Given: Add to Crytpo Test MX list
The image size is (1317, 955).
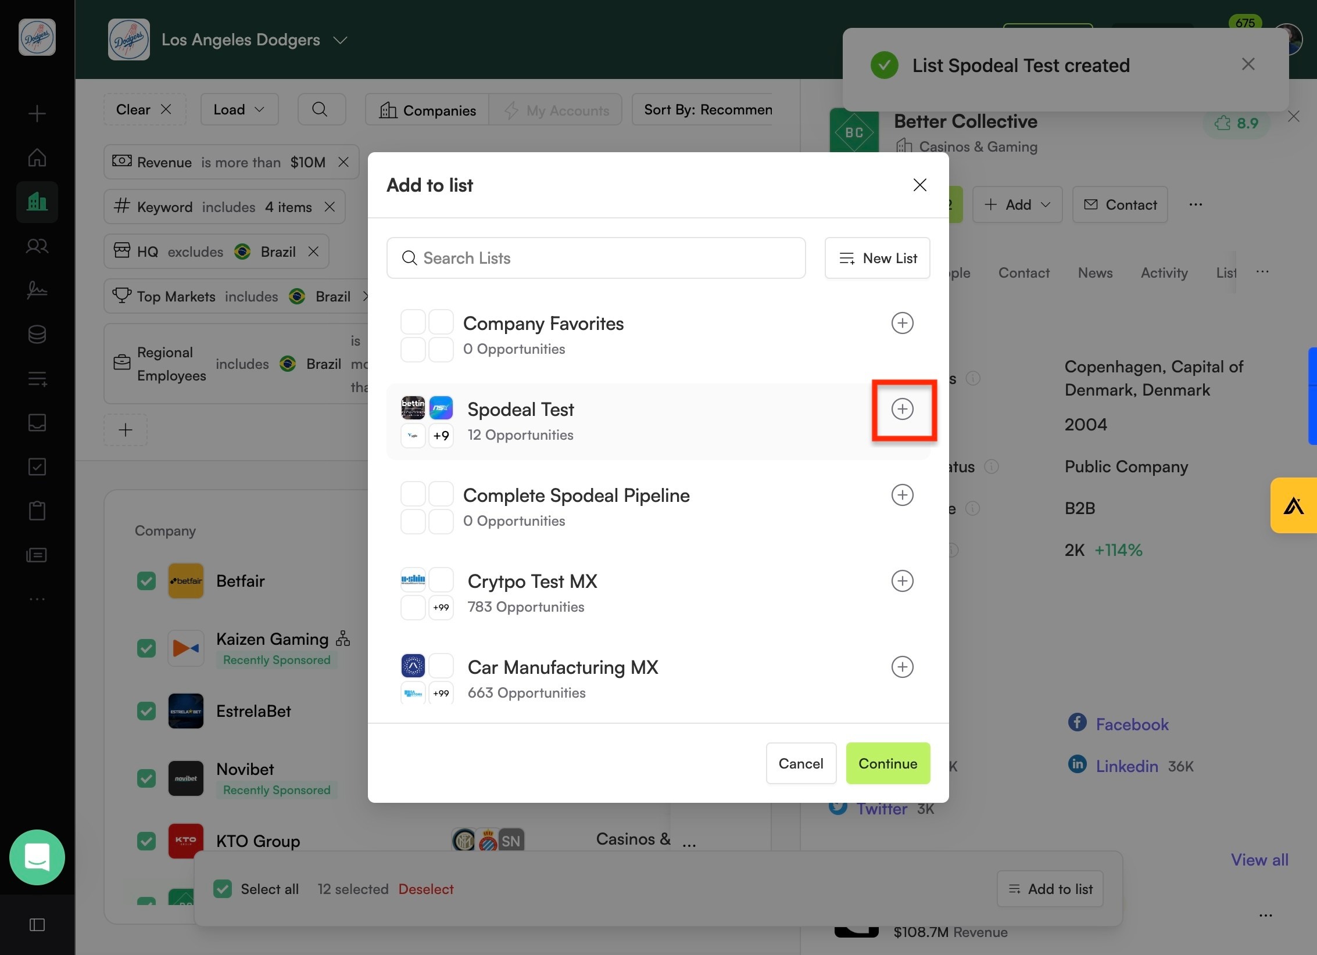Looking at the screenshot, I should [x=902, y=581].
